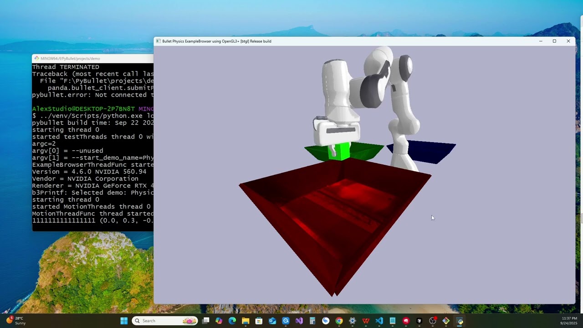The image size is (583, 328).
Task: Open Visual Studio (purple icon) from the taskbar
Action: click(x=299, y=321)
